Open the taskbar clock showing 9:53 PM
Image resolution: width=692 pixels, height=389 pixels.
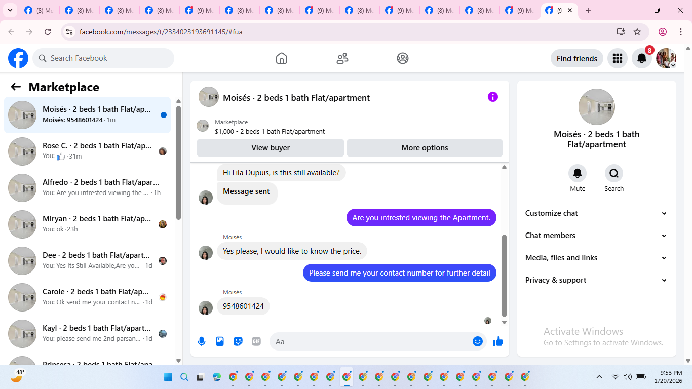pyautogui.click(x=668, y=377)
